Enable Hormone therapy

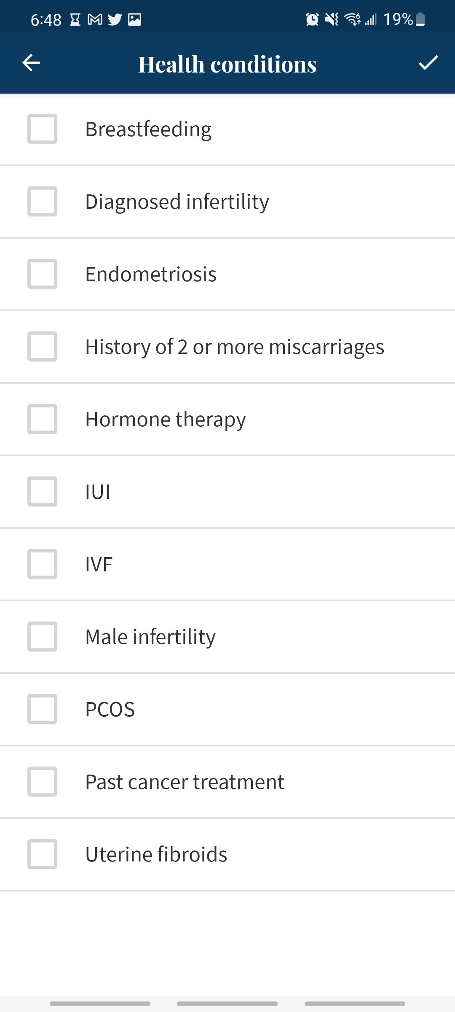coord(42,419)
